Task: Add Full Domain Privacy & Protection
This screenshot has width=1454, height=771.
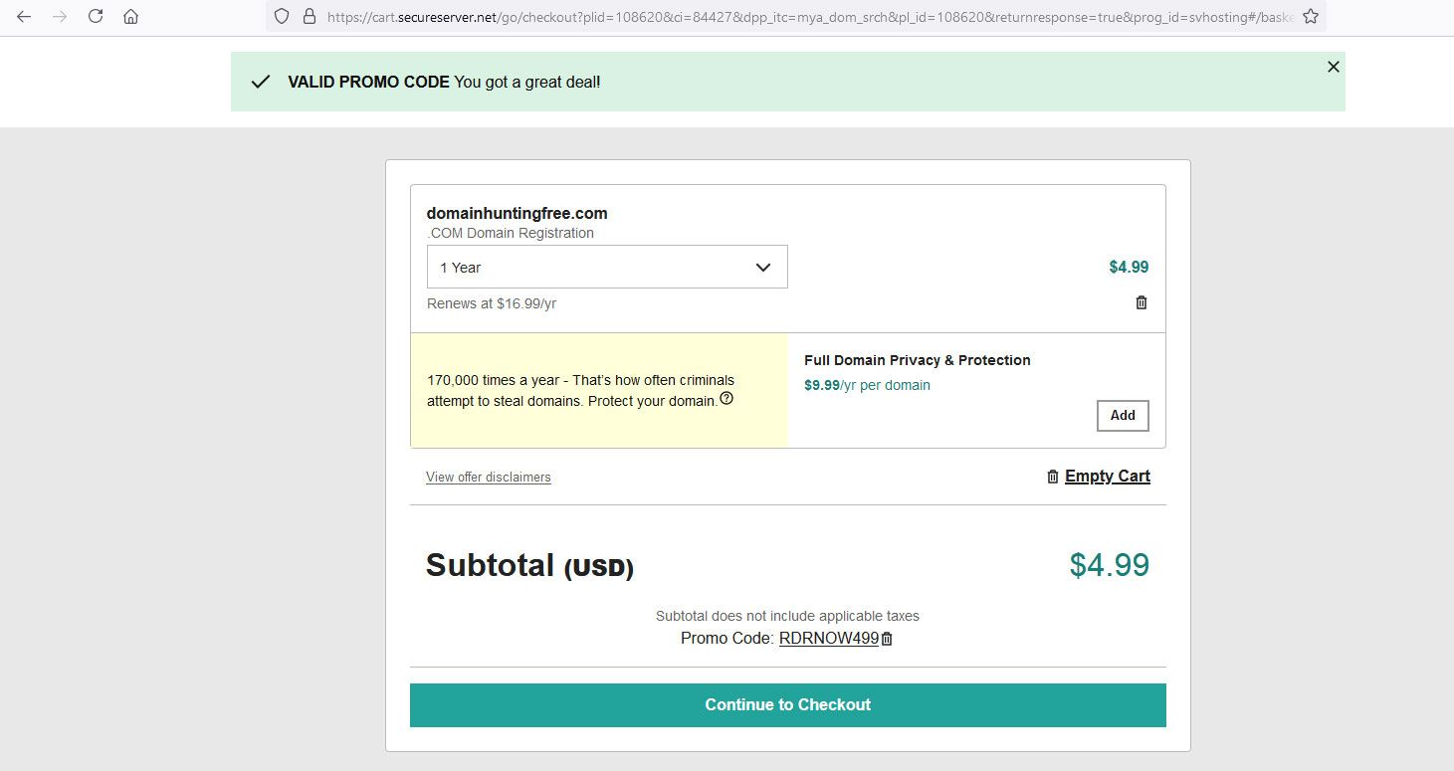Action: coord(1123,416)
